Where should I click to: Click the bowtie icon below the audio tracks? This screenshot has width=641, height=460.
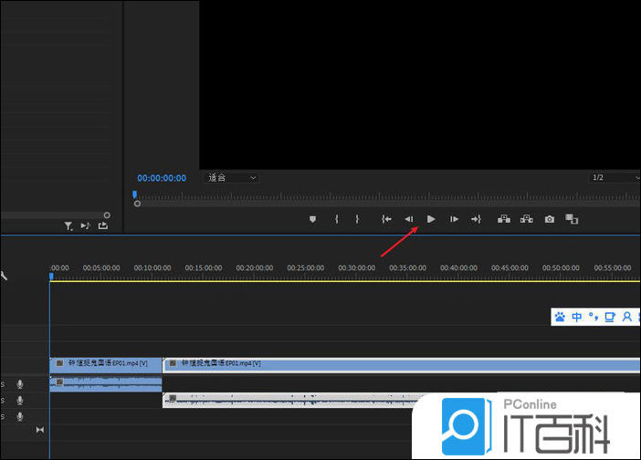click(x=39, y=430)
